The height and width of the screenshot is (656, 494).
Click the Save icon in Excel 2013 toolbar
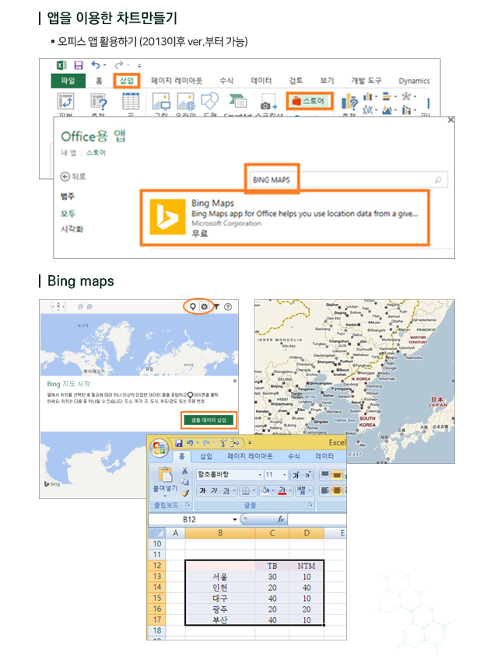[x=79, y=65]
